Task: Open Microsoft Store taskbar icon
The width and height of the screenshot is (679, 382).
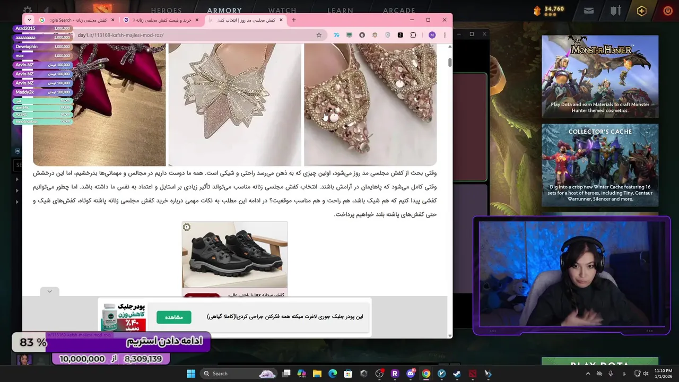Action: click(x=348, y=374)
